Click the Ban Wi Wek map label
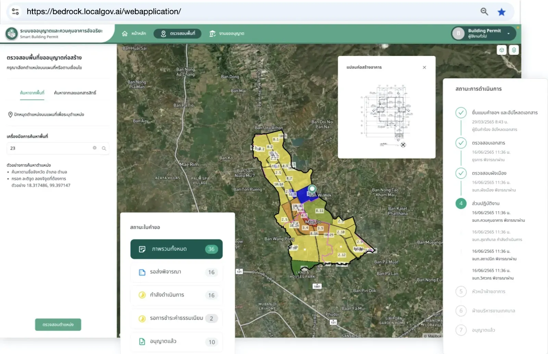548x354 pixels. pos(320,195)
